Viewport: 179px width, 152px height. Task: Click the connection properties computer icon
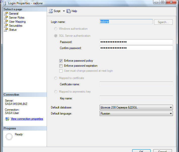7,119
